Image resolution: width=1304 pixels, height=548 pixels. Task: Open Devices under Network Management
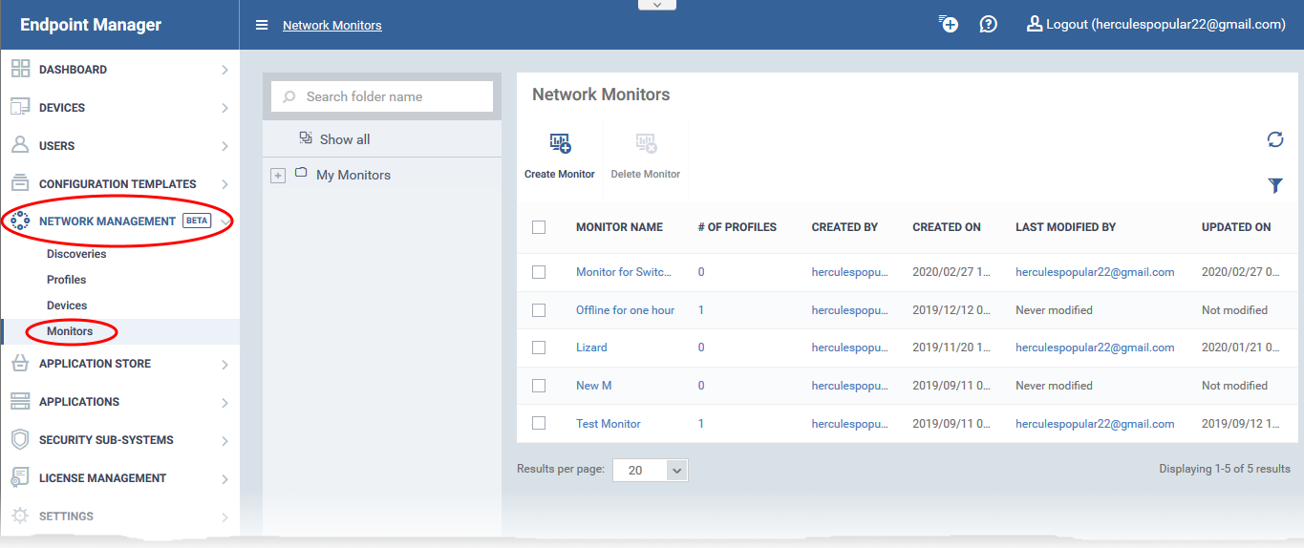[67, 306]
